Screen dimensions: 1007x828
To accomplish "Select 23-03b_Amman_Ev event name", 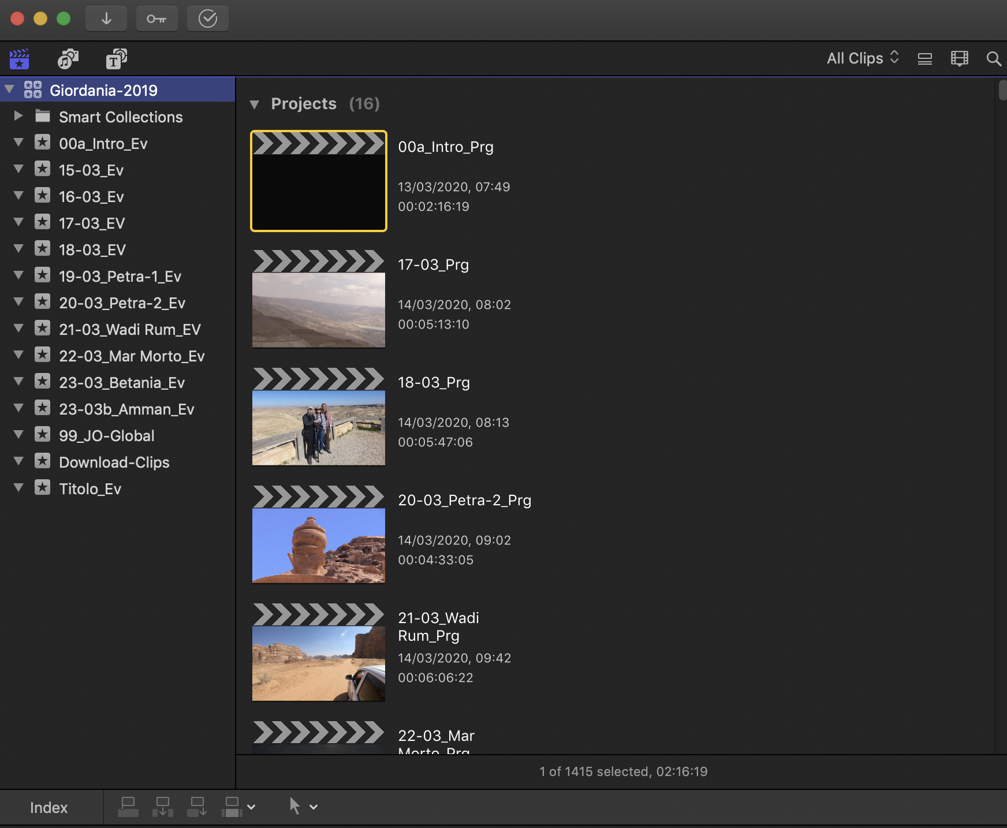I will point(126,409).
